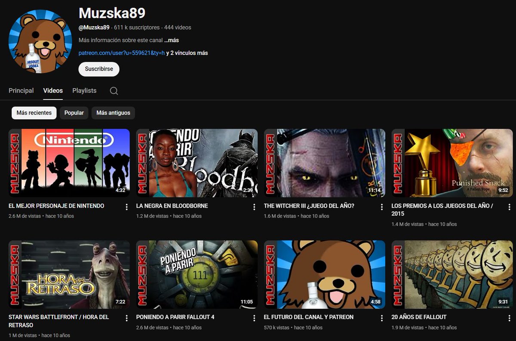The height and width of the screenshot is (341, 516).
Task: Click the 4:32 duration badge
Action: click(120, 190)
